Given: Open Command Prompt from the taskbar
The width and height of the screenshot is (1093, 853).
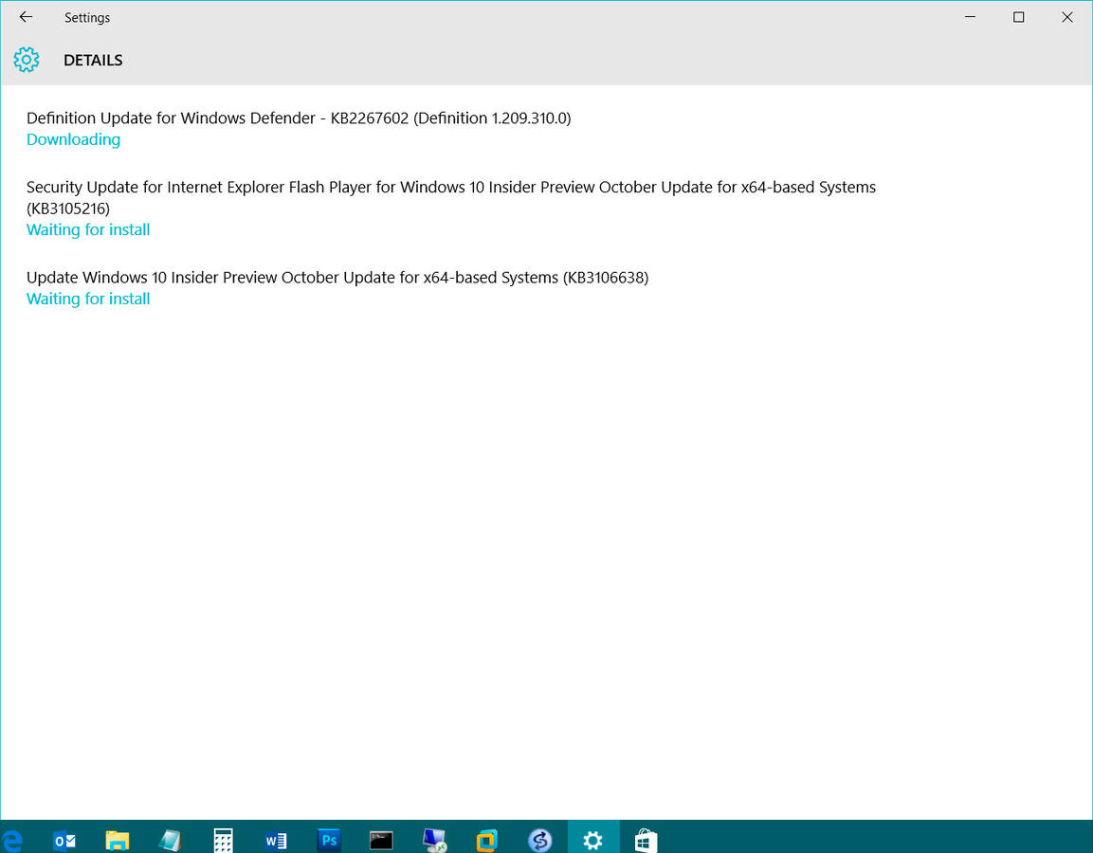Looking at the screenshot, I should click(x=381, y=841).
